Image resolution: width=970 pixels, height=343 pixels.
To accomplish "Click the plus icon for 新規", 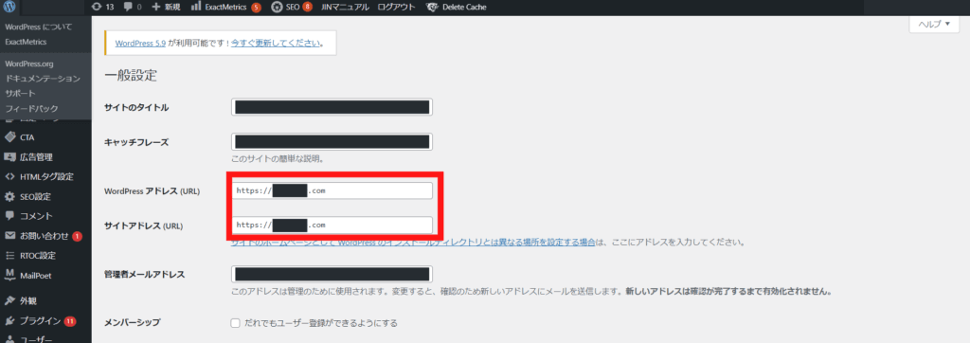I will coord(156,8).
